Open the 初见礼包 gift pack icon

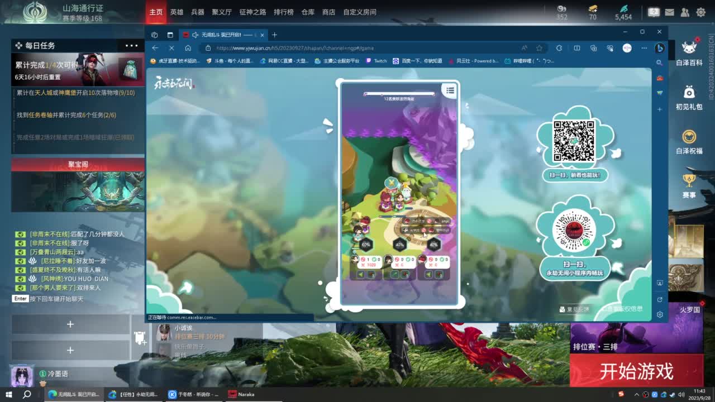click(x=689, y=98)
